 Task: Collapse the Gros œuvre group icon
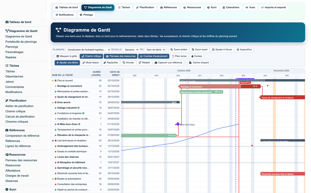pos(55,102)
